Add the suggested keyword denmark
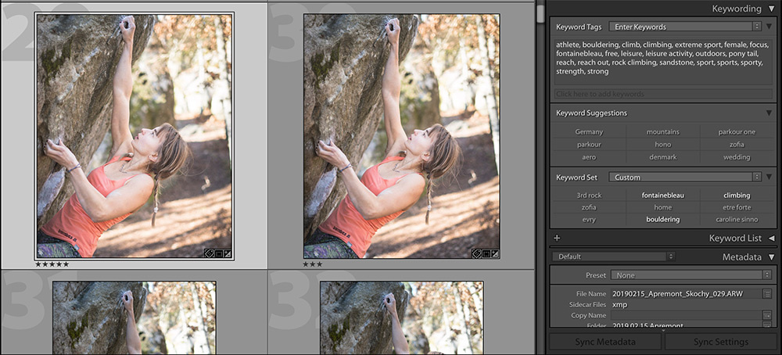Image resolution: width=782 pixels, height=355 pixels. point(663,157)
